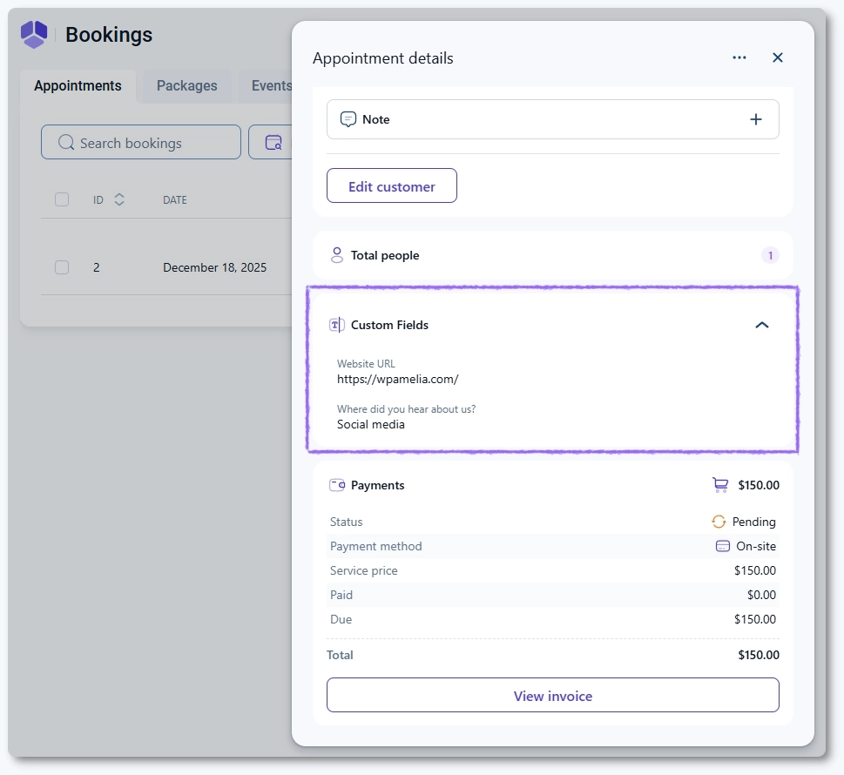Click the https://wpamelia.com/ URL value
The height and width of the screenshot is (775, 844).
pyautogui.click(x=398, y=379)
